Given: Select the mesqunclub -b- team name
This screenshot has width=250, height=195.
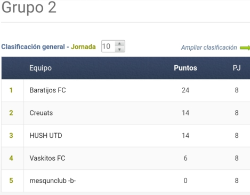Looking at the screenshot, I should (53, 181).
